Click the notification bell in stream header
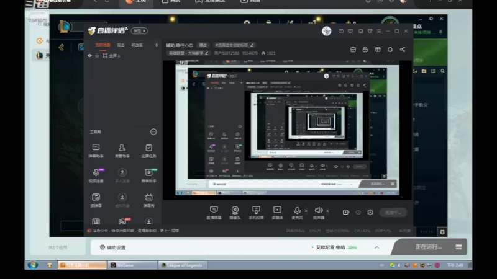Viewport: 497px width, 279px height. point(390,50)
